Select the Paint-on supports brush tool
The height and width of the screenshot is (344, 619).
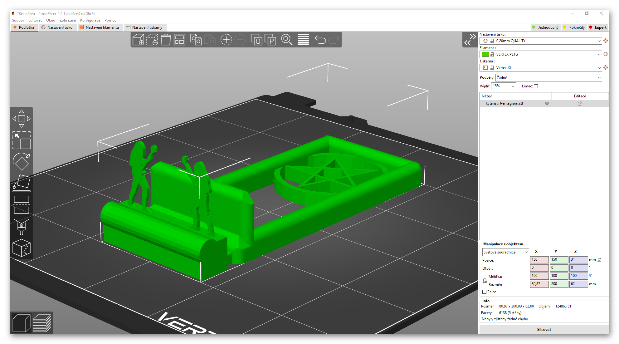pos(22,226)
